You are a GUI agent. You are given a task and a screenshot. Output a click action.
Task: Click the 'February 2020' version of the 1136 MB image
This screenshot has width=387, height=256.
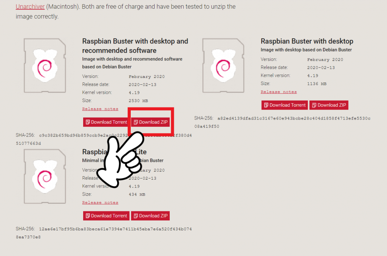pos(325,60)
